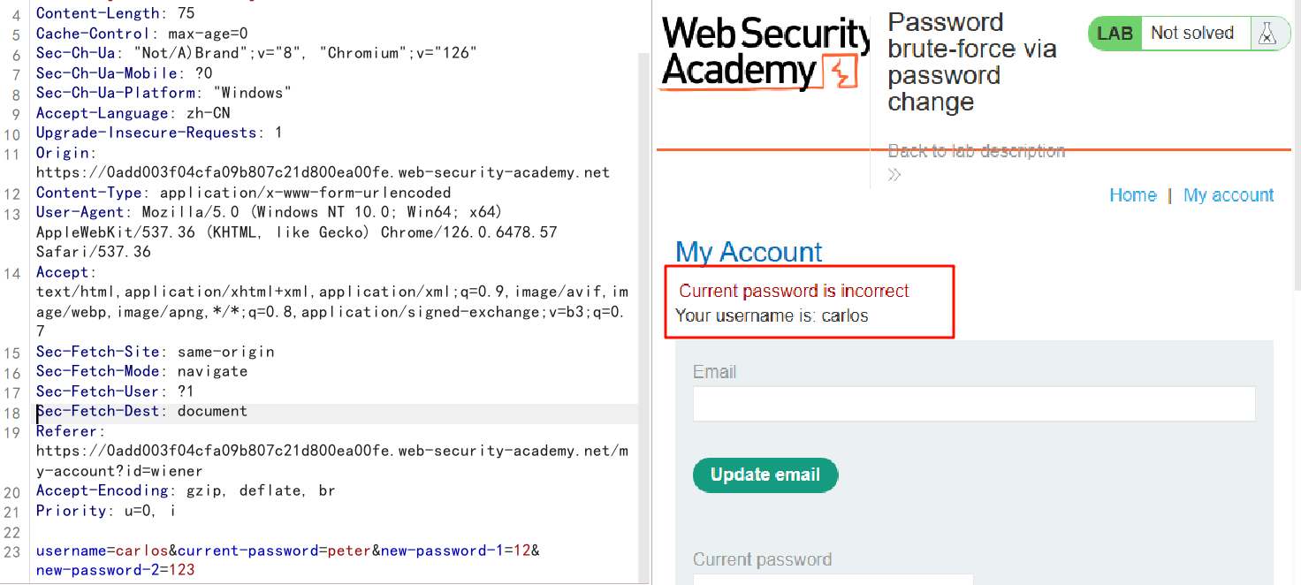Click the request editor vertical scrollbar
This screenshot has height=585, width=1301.
(643, 265)
